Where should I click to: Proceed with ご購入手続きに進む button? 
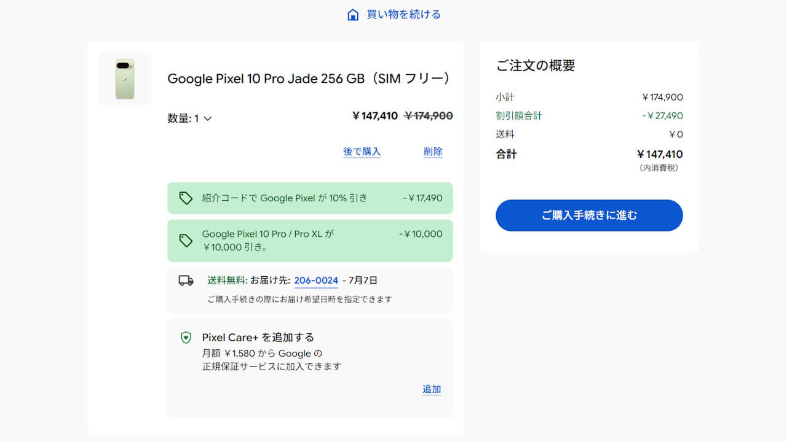(x=589, y=215)
